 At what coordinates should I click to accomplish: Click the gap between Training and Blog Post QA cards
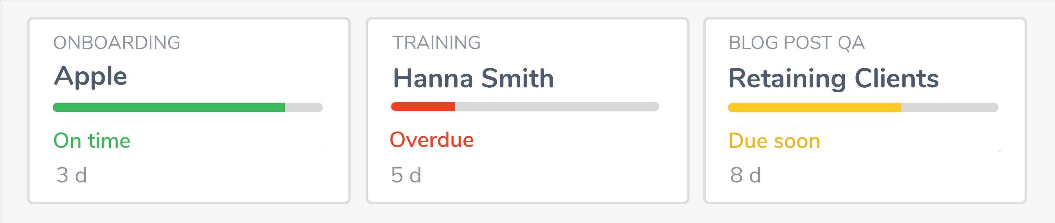[696, 111]
